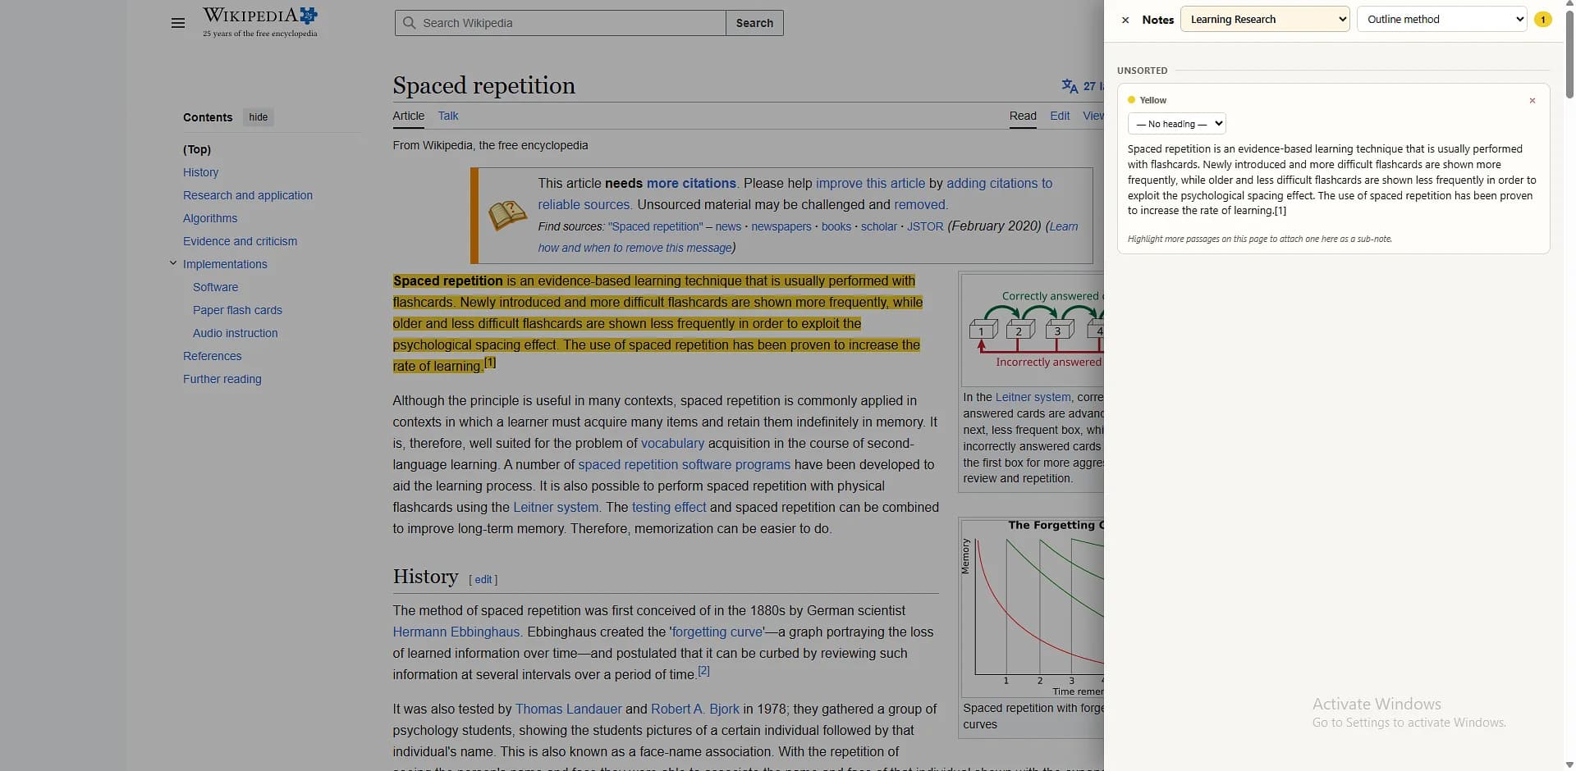Image resolution: width=1576 pixels, height=771 pixels.
Task: Go to Evidence and criticism section
Action: 240,241
